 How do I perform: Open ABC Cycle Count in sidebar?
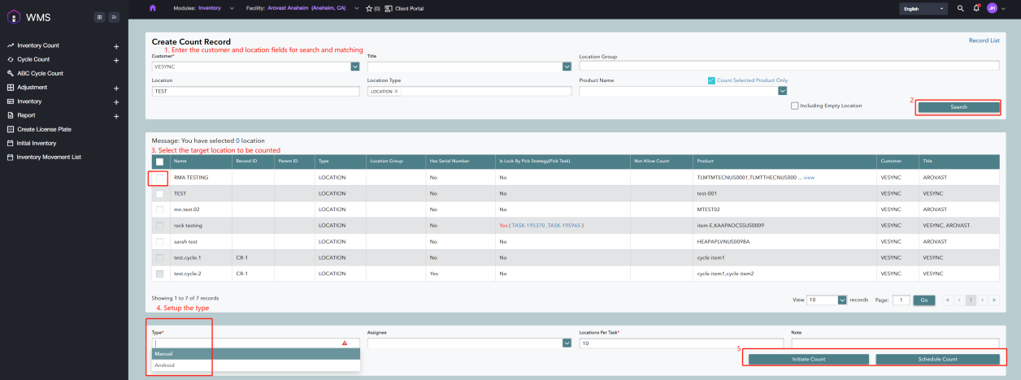point(40,73)
